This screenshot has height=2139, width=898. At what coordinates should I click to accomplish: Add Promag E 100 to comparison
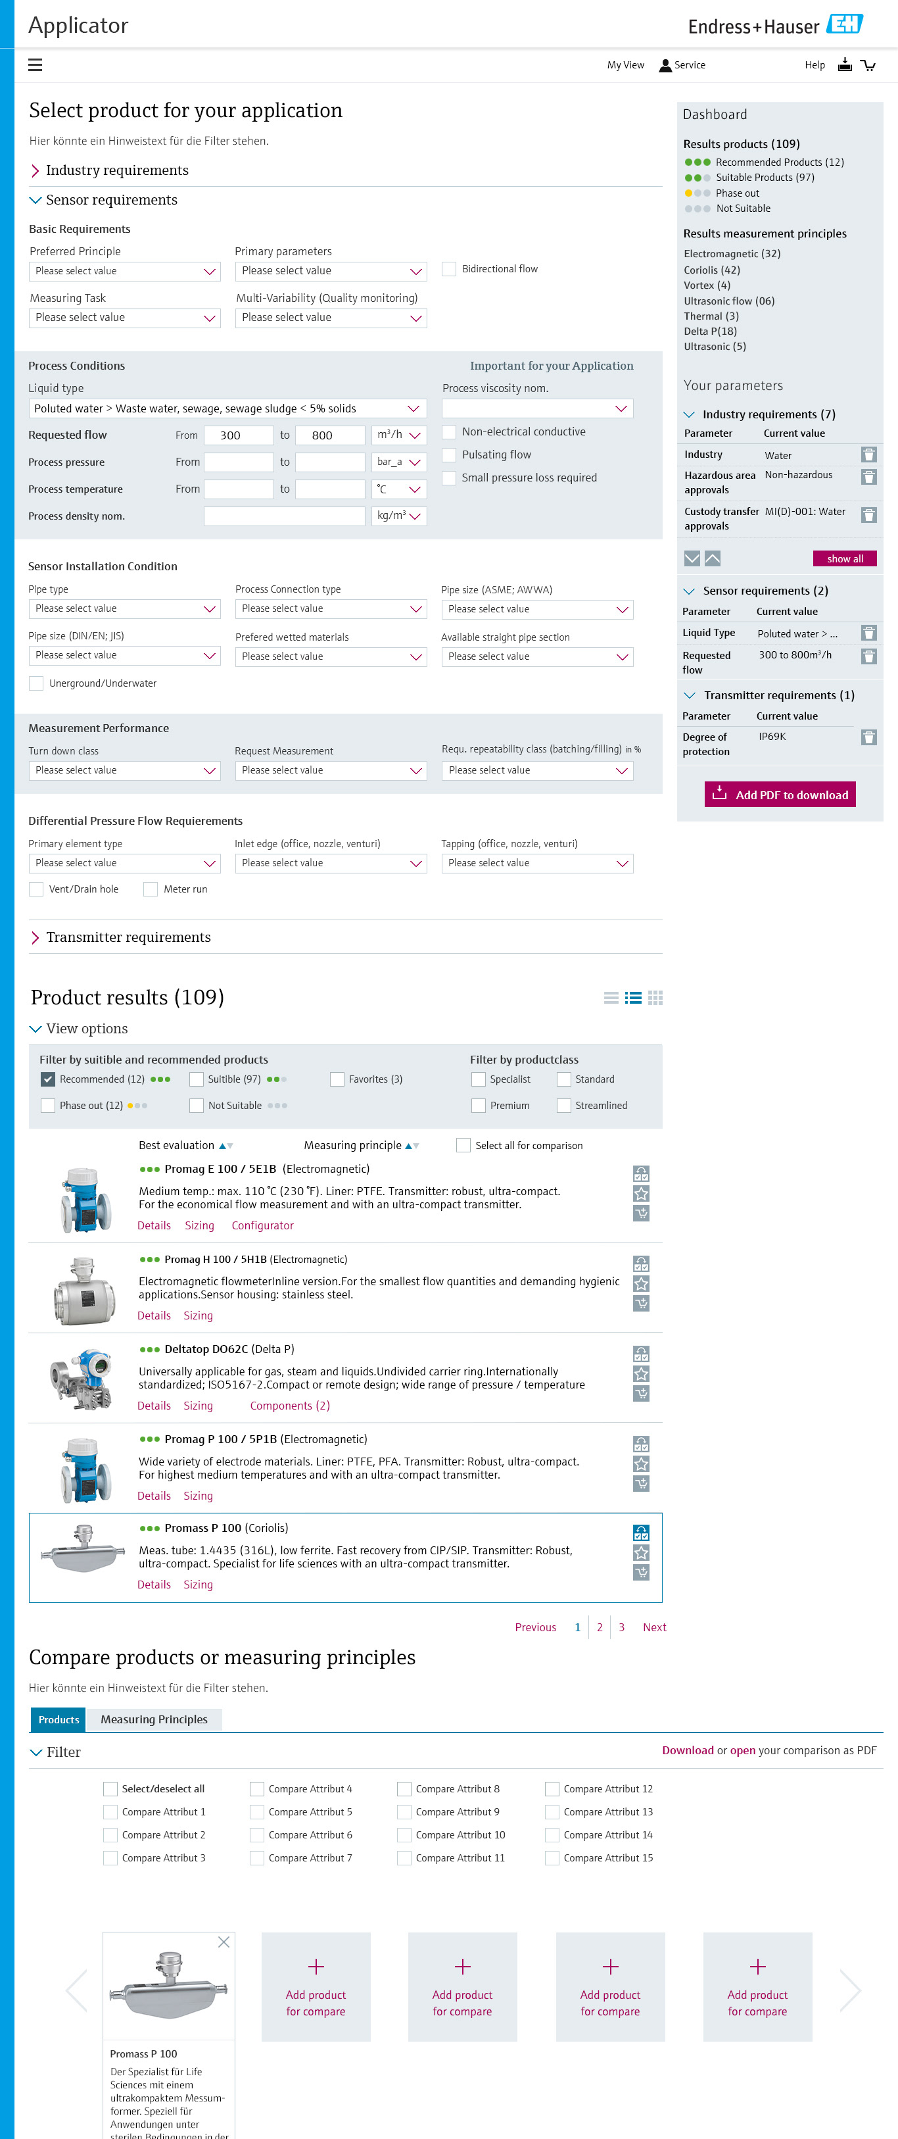pos(642,1173)
